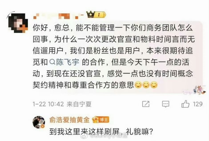Repost the comment using the share icon
This screenshot has width=209, height=141.
146,104
